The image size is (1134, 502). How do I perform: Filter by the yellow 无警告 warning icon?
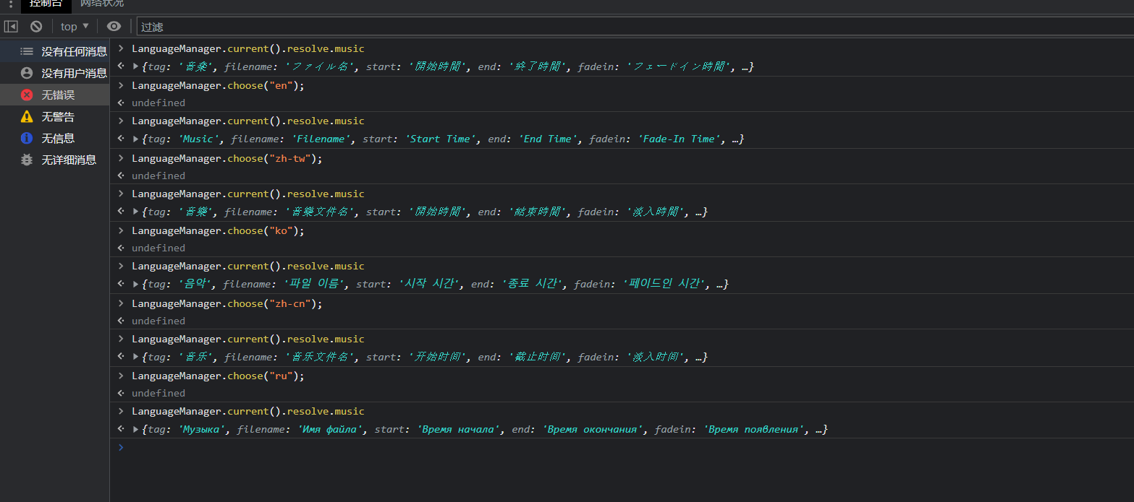[x=27, y=116]
